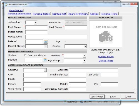Focus the First Name field
139x106 pixels.
point(36,27)
